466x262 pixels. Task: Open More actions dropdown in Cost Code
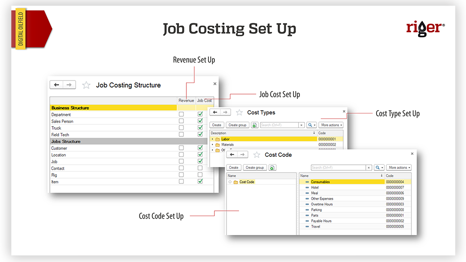pos(399,168)
